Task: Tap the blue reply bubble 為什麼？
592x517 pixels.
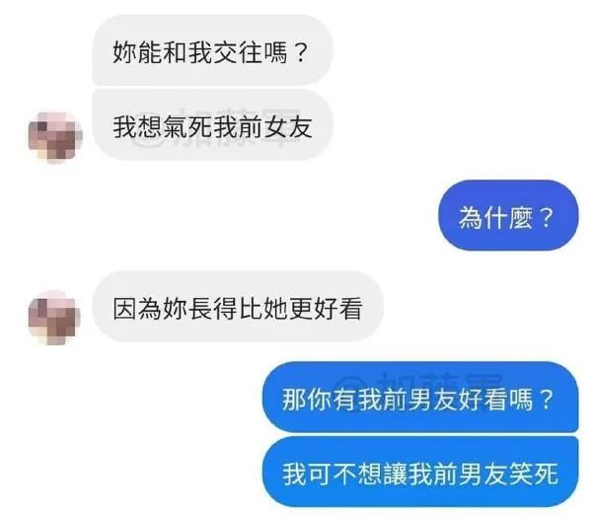Action: [x=508, y=216]
